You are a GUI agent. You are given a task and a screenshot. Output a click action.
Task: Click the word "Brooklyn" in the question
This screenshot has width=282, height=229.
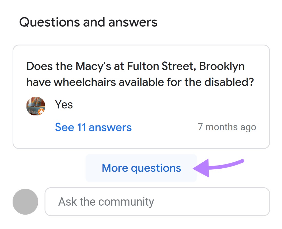coord(222,67)
